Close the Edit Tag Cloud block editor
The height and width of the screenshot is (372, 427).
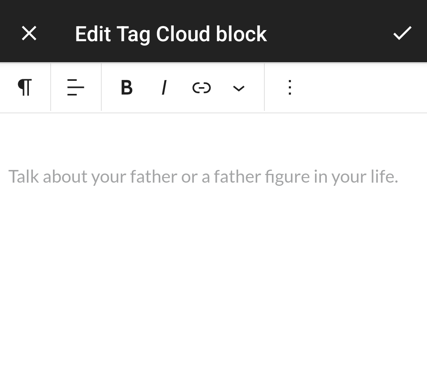click(x=29, y=34)
